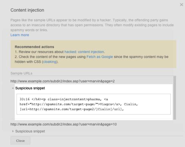Select the sample URL ending with page=2
Image resolution: width=185 pixels, height=147 pixels.
point(63,81)
